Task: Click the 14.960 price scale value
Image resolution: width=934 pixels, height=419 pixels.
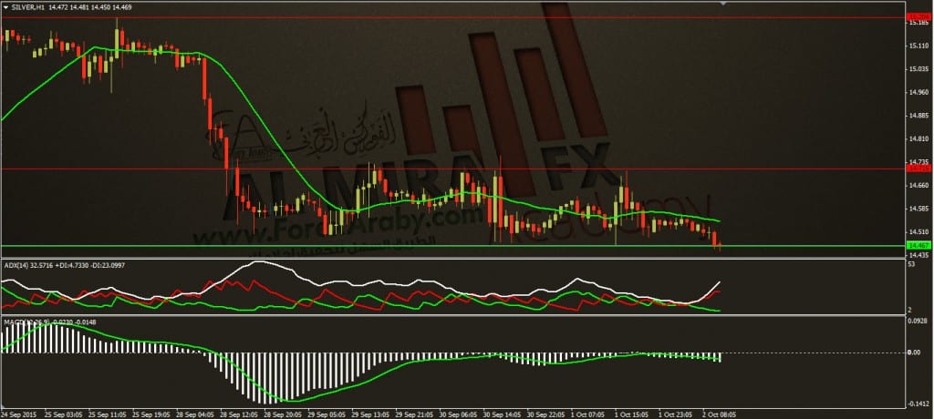Action: pyautogui.click(x=919, y=92)
